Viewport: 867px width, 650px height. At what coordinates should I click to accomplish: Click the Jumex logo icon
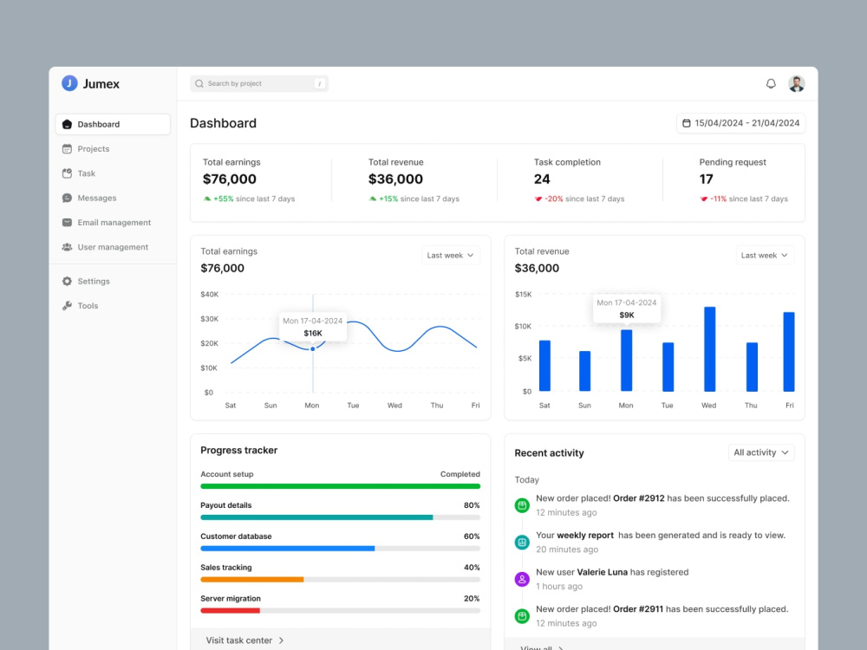[x=69, y=83]
